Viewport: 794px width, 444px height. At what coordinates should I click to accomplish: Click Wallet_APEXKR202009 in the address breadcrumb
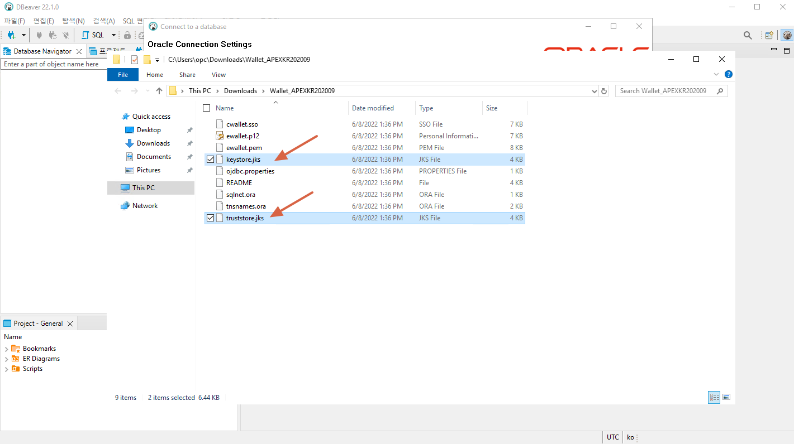[302, 91]
